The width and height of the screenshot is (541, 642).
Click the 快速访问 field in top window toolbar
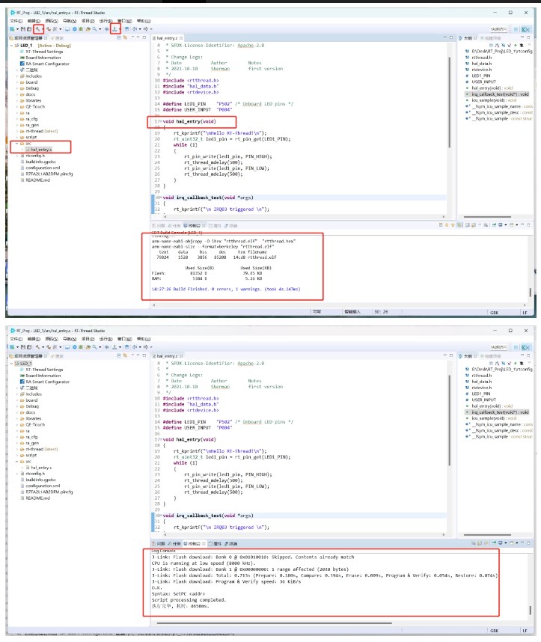[498, 29]
